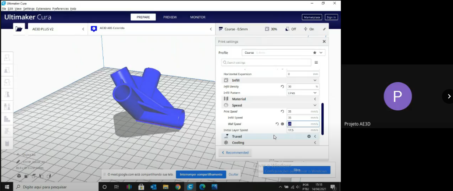Click the Infill Speed value field
This screenshot has height=191, width=453.
tap(303, 118)
